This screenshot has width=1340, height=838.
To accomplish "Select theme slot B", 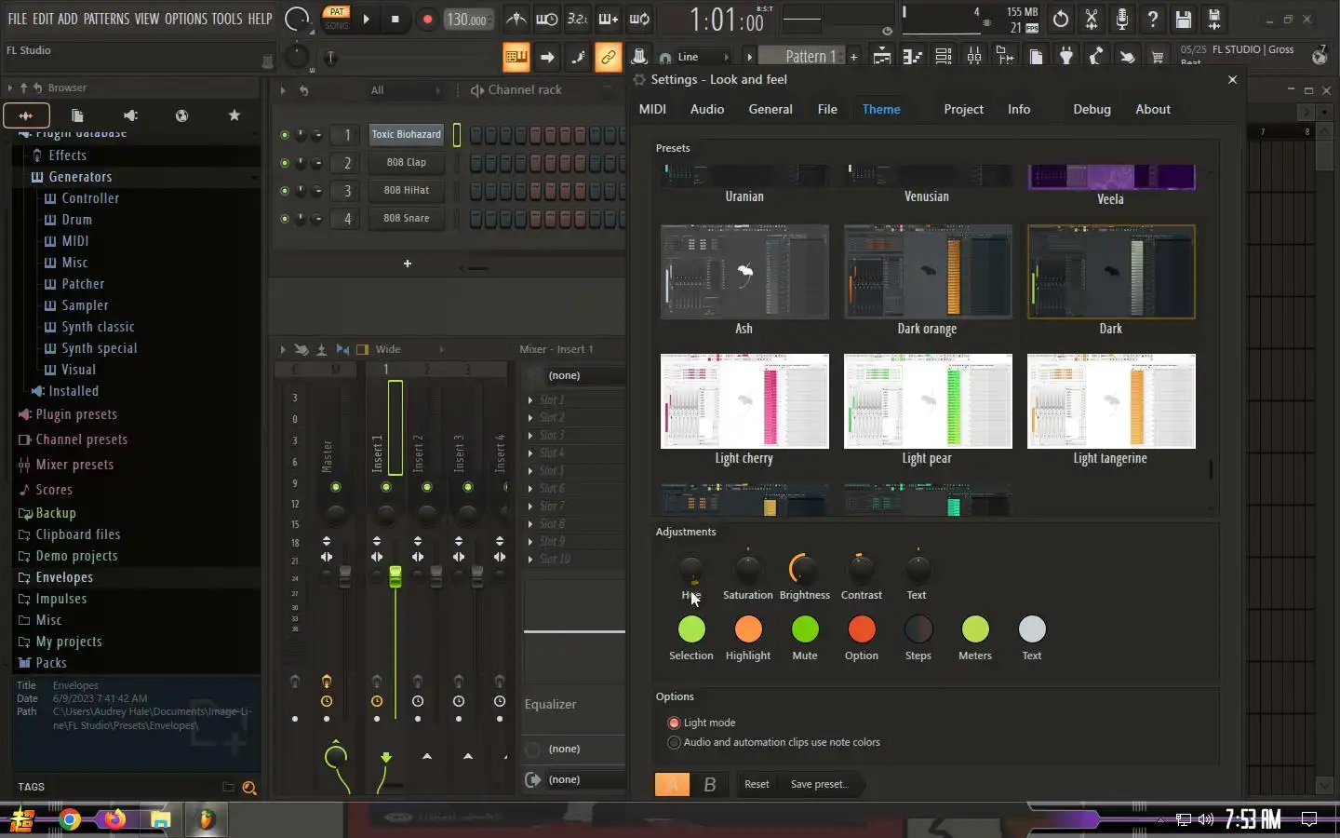I will 710,785.
